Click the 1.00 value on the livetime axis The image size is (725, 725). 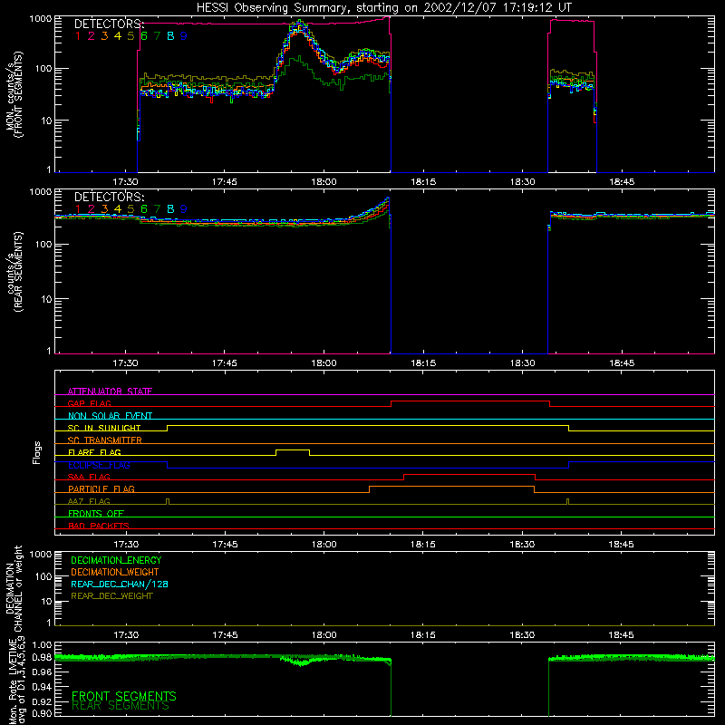coord(42,645)
